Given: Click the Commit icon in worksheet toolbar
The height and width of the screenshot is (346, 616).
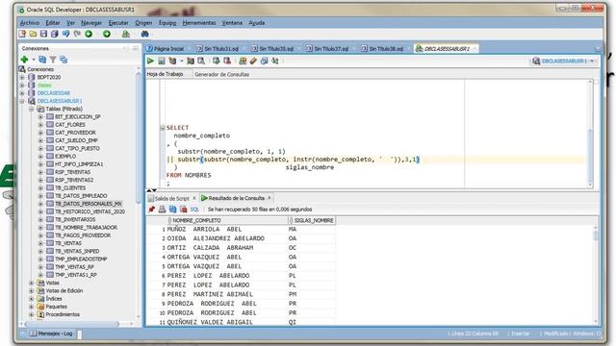Looking at the screenshot, I should (x=216, y=61).
